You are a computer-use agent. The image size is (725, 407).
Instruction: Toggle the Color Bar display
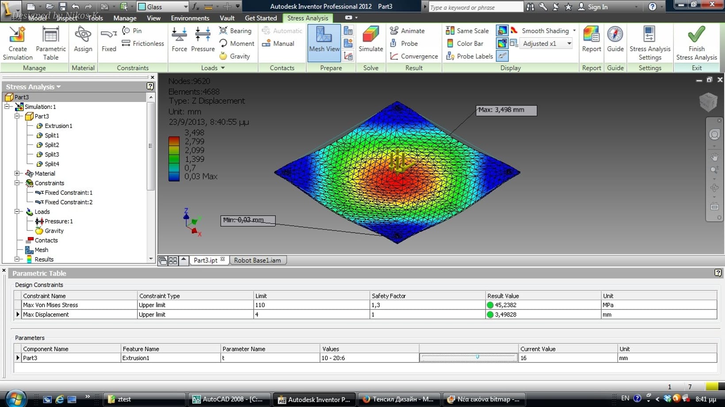(465, 43)
